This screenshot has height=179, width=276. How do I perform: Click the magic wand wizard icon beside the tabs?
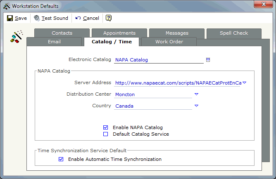(17, 37)
